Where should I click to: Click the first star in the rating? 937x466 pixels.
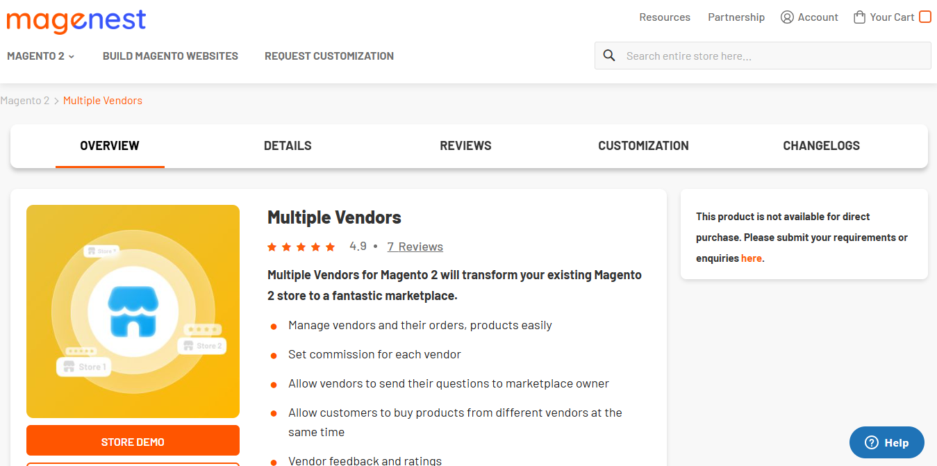coord(272,247)
